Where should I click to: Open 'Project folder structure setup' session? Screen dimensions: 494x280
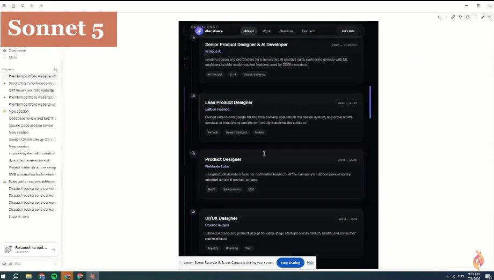coord(30,167)
